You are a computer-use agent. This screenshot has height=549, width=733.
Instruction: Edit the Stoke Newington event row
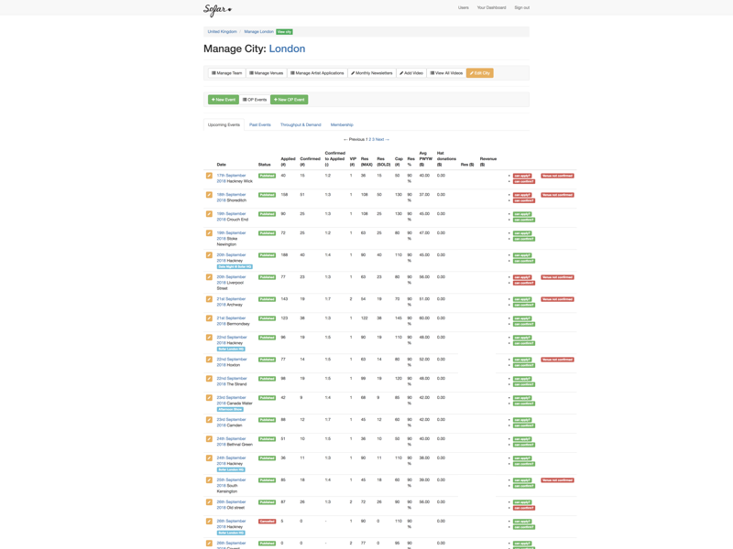(x=209, y=233)
